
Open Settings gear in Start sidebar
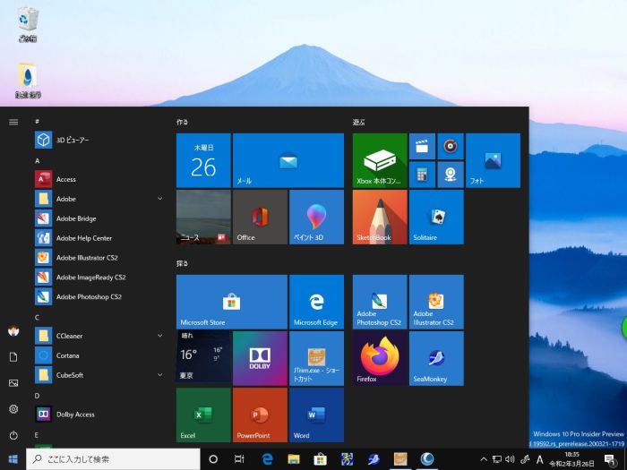[13, 409]
